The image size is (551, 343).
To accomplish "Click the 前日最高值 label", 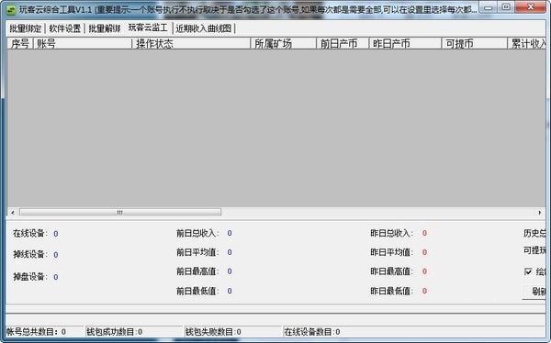I will click(197, 271).
